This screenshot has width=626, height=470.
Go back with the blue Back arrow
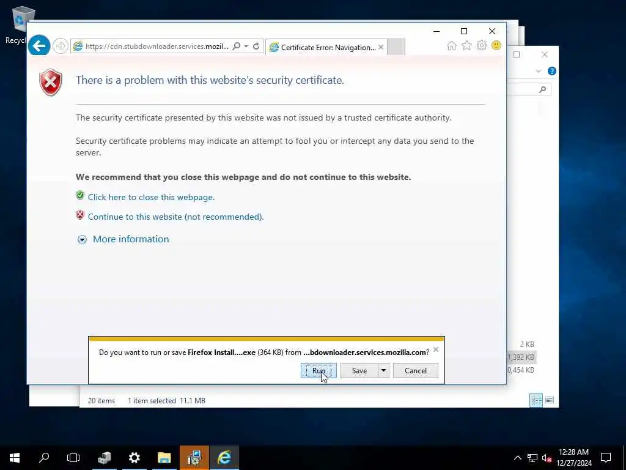click(39, 46)
